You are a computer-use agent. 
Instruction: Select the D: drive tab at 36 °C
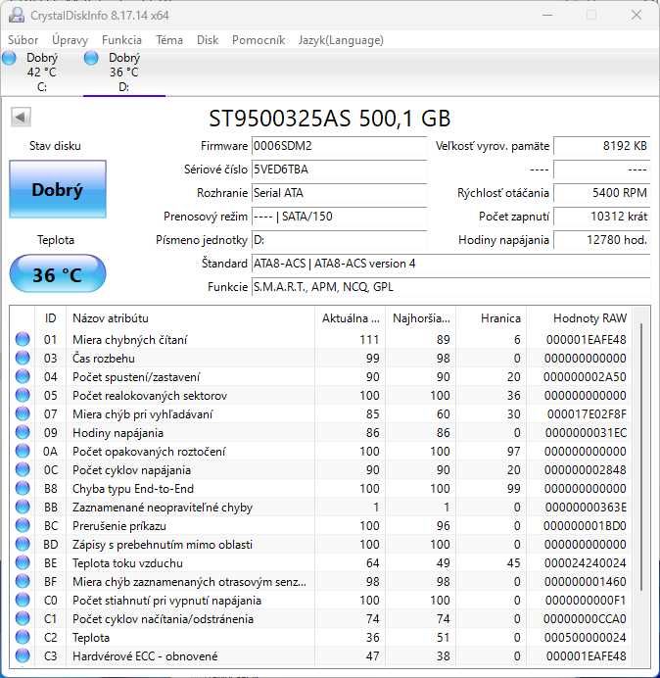point(124,73)
